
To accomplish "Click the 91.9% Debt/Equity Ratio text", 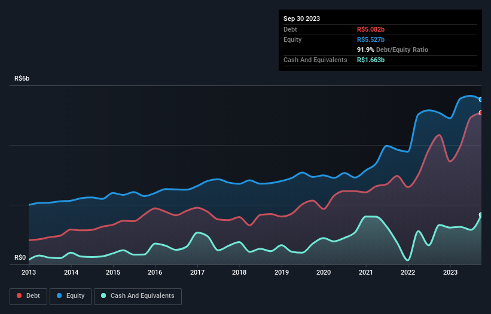I will (392, 50).
